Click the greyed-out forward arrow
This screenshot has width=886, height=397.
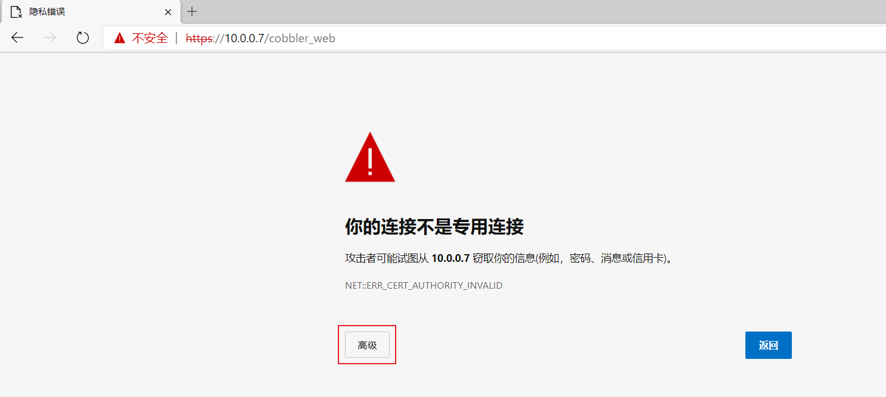click(50, 38)
